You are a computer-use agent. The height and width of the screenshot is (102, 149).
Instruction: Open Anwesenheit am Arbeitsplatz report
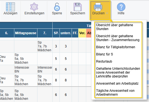[117, 84]
